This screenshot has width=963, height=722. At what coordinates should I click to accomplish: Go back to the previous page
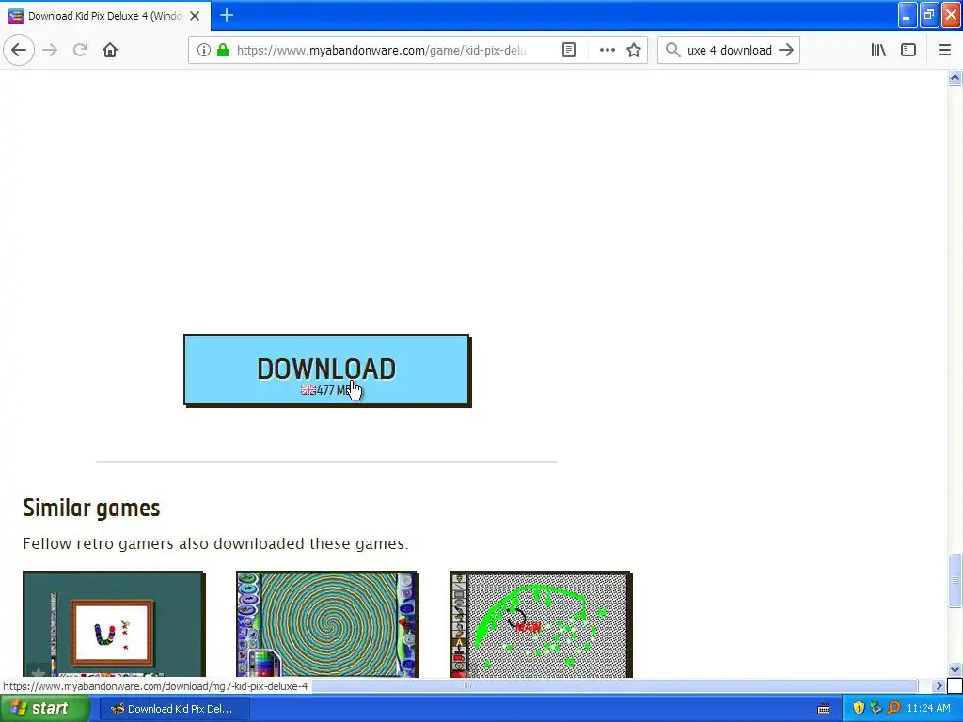coord(19,50)
